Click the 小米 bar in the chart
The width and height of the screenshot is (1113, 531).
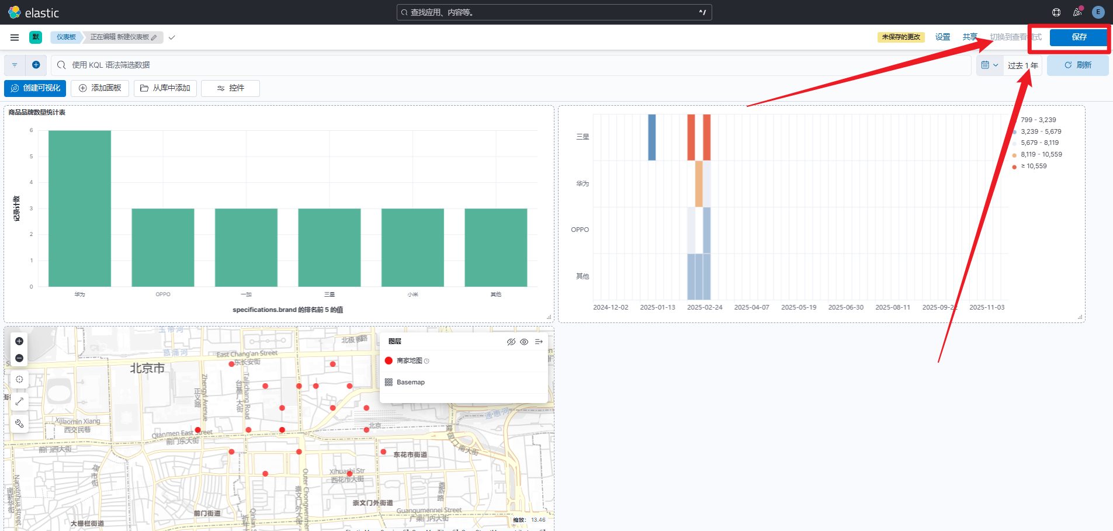pos(412,248)
